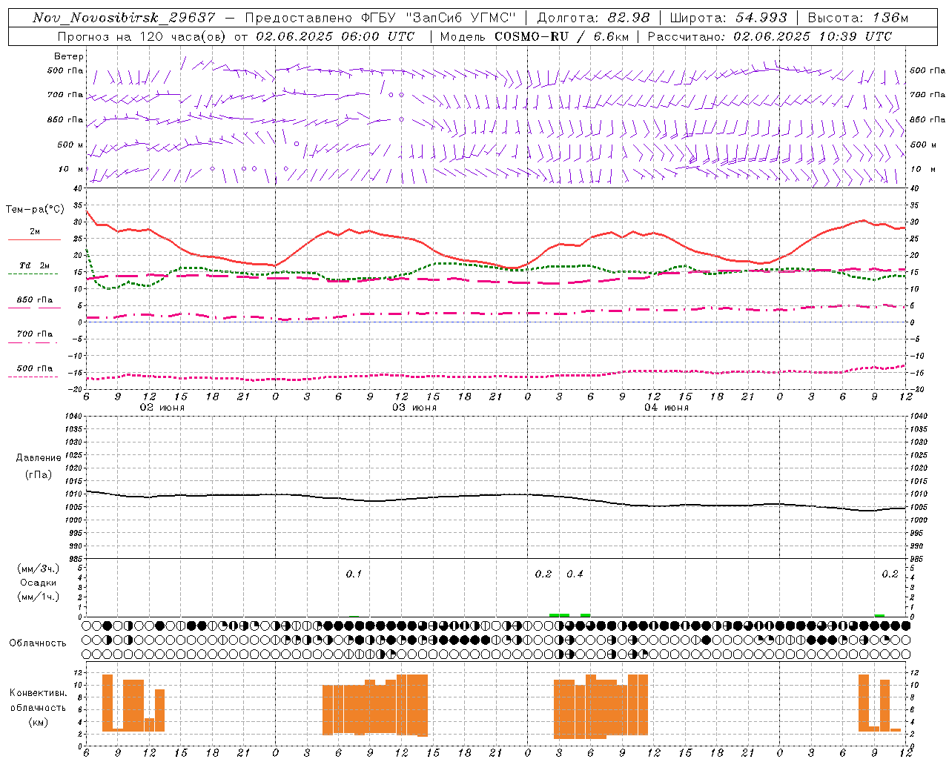Click the 'Облачность' cloudiness label
This screenshot has width=949, height=759.
[38, 643]
